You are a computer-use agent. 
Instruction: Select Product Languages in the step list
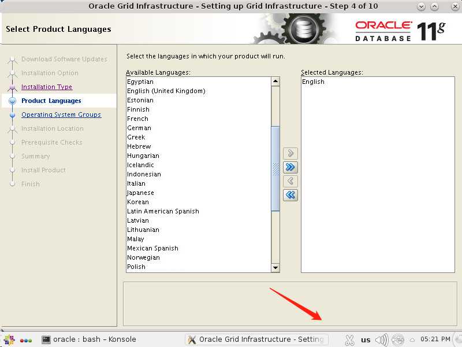click(x=51, y=101)
